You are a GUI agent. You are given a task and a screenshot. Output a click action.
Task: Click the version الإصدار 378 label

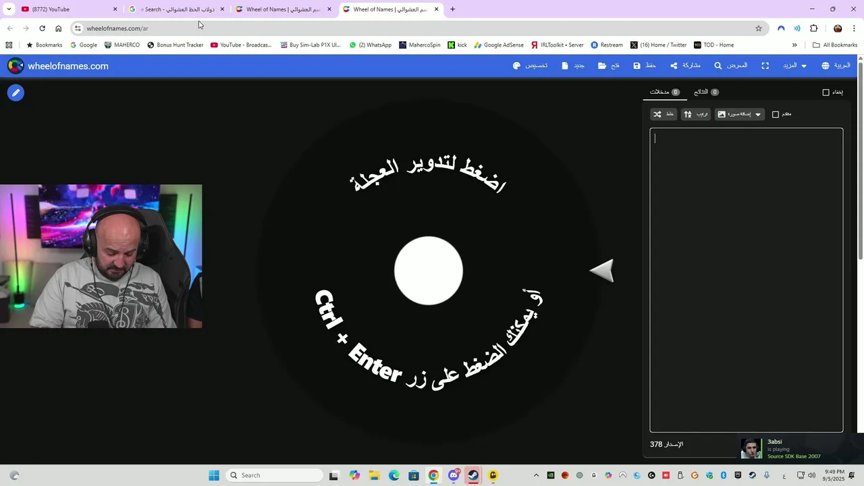point(666,444)
